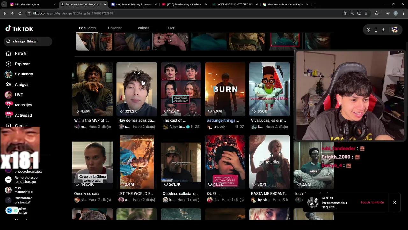The height and width of the screenshot is (230, 408).
Task: Open a new browser tab
Action: tap(315, 4)
